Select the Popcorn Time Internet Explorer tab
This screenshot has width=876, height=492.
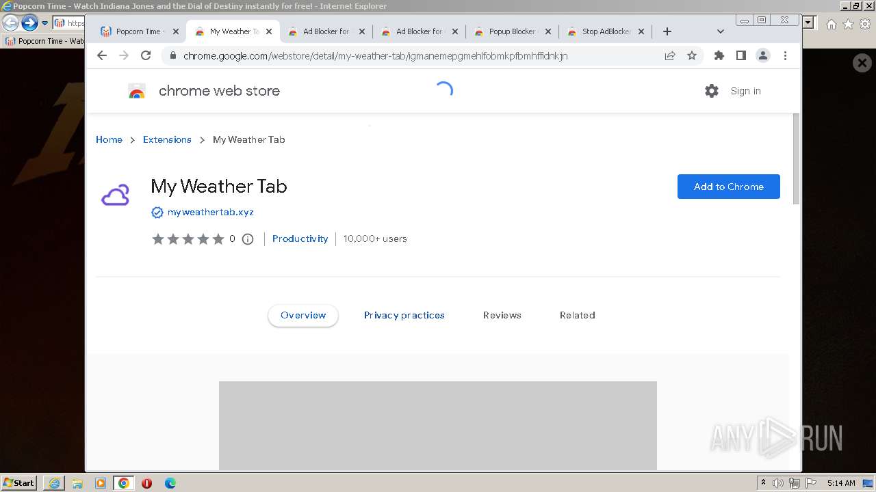tap(44, 41)
